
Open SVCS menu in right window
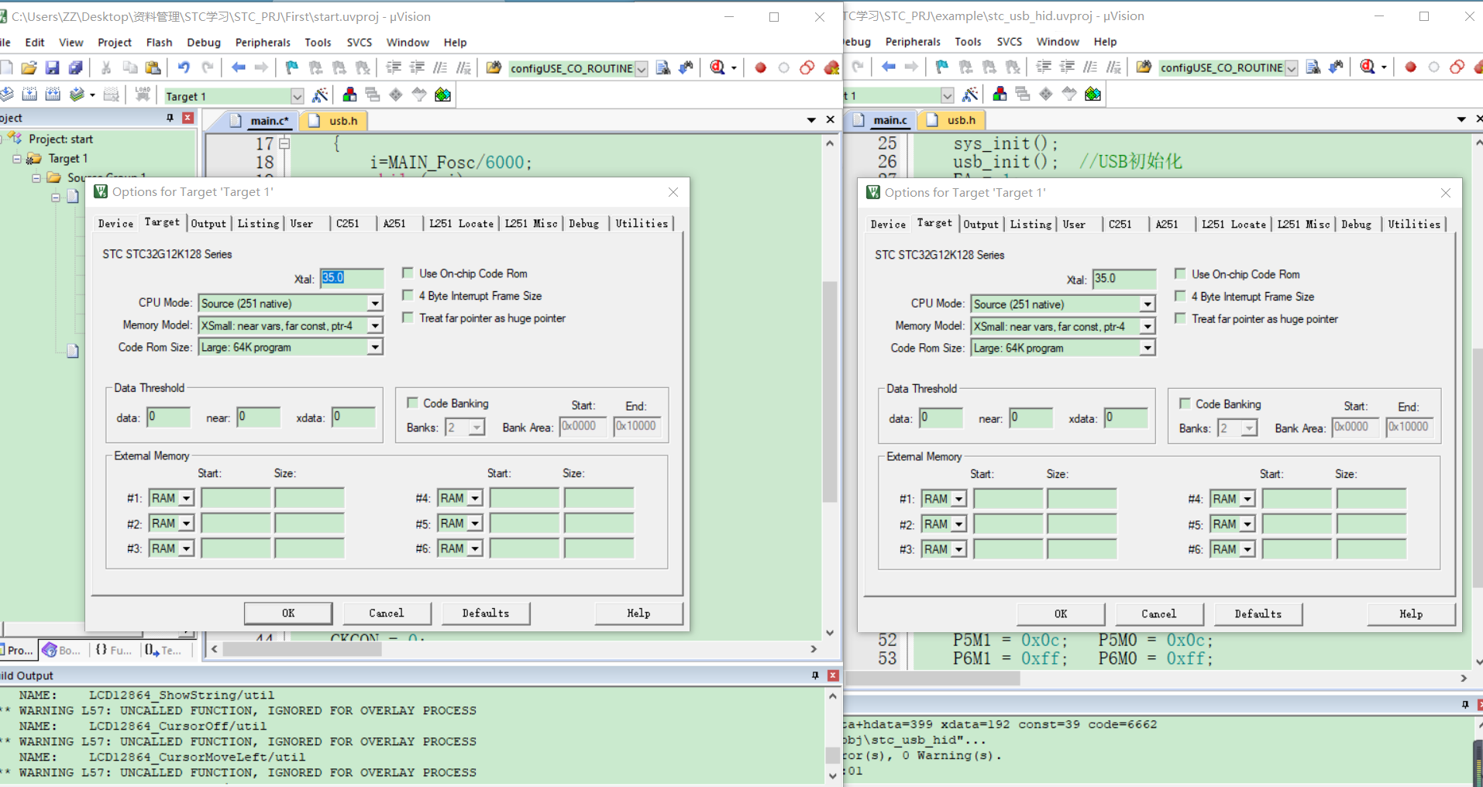[x=1009, y=42]
